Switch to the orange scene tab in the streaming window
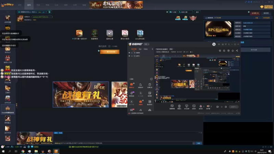The height and width of the screenshot is (154, 274). pyautogui.click(x=134, y=49)
